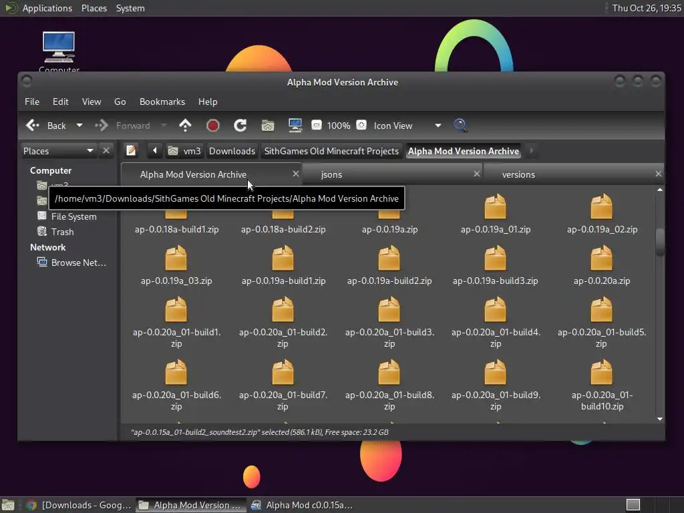This screenshot has height=513, width=684.
Task: Open the Home folder from toolbar
Action: (267, 126)
